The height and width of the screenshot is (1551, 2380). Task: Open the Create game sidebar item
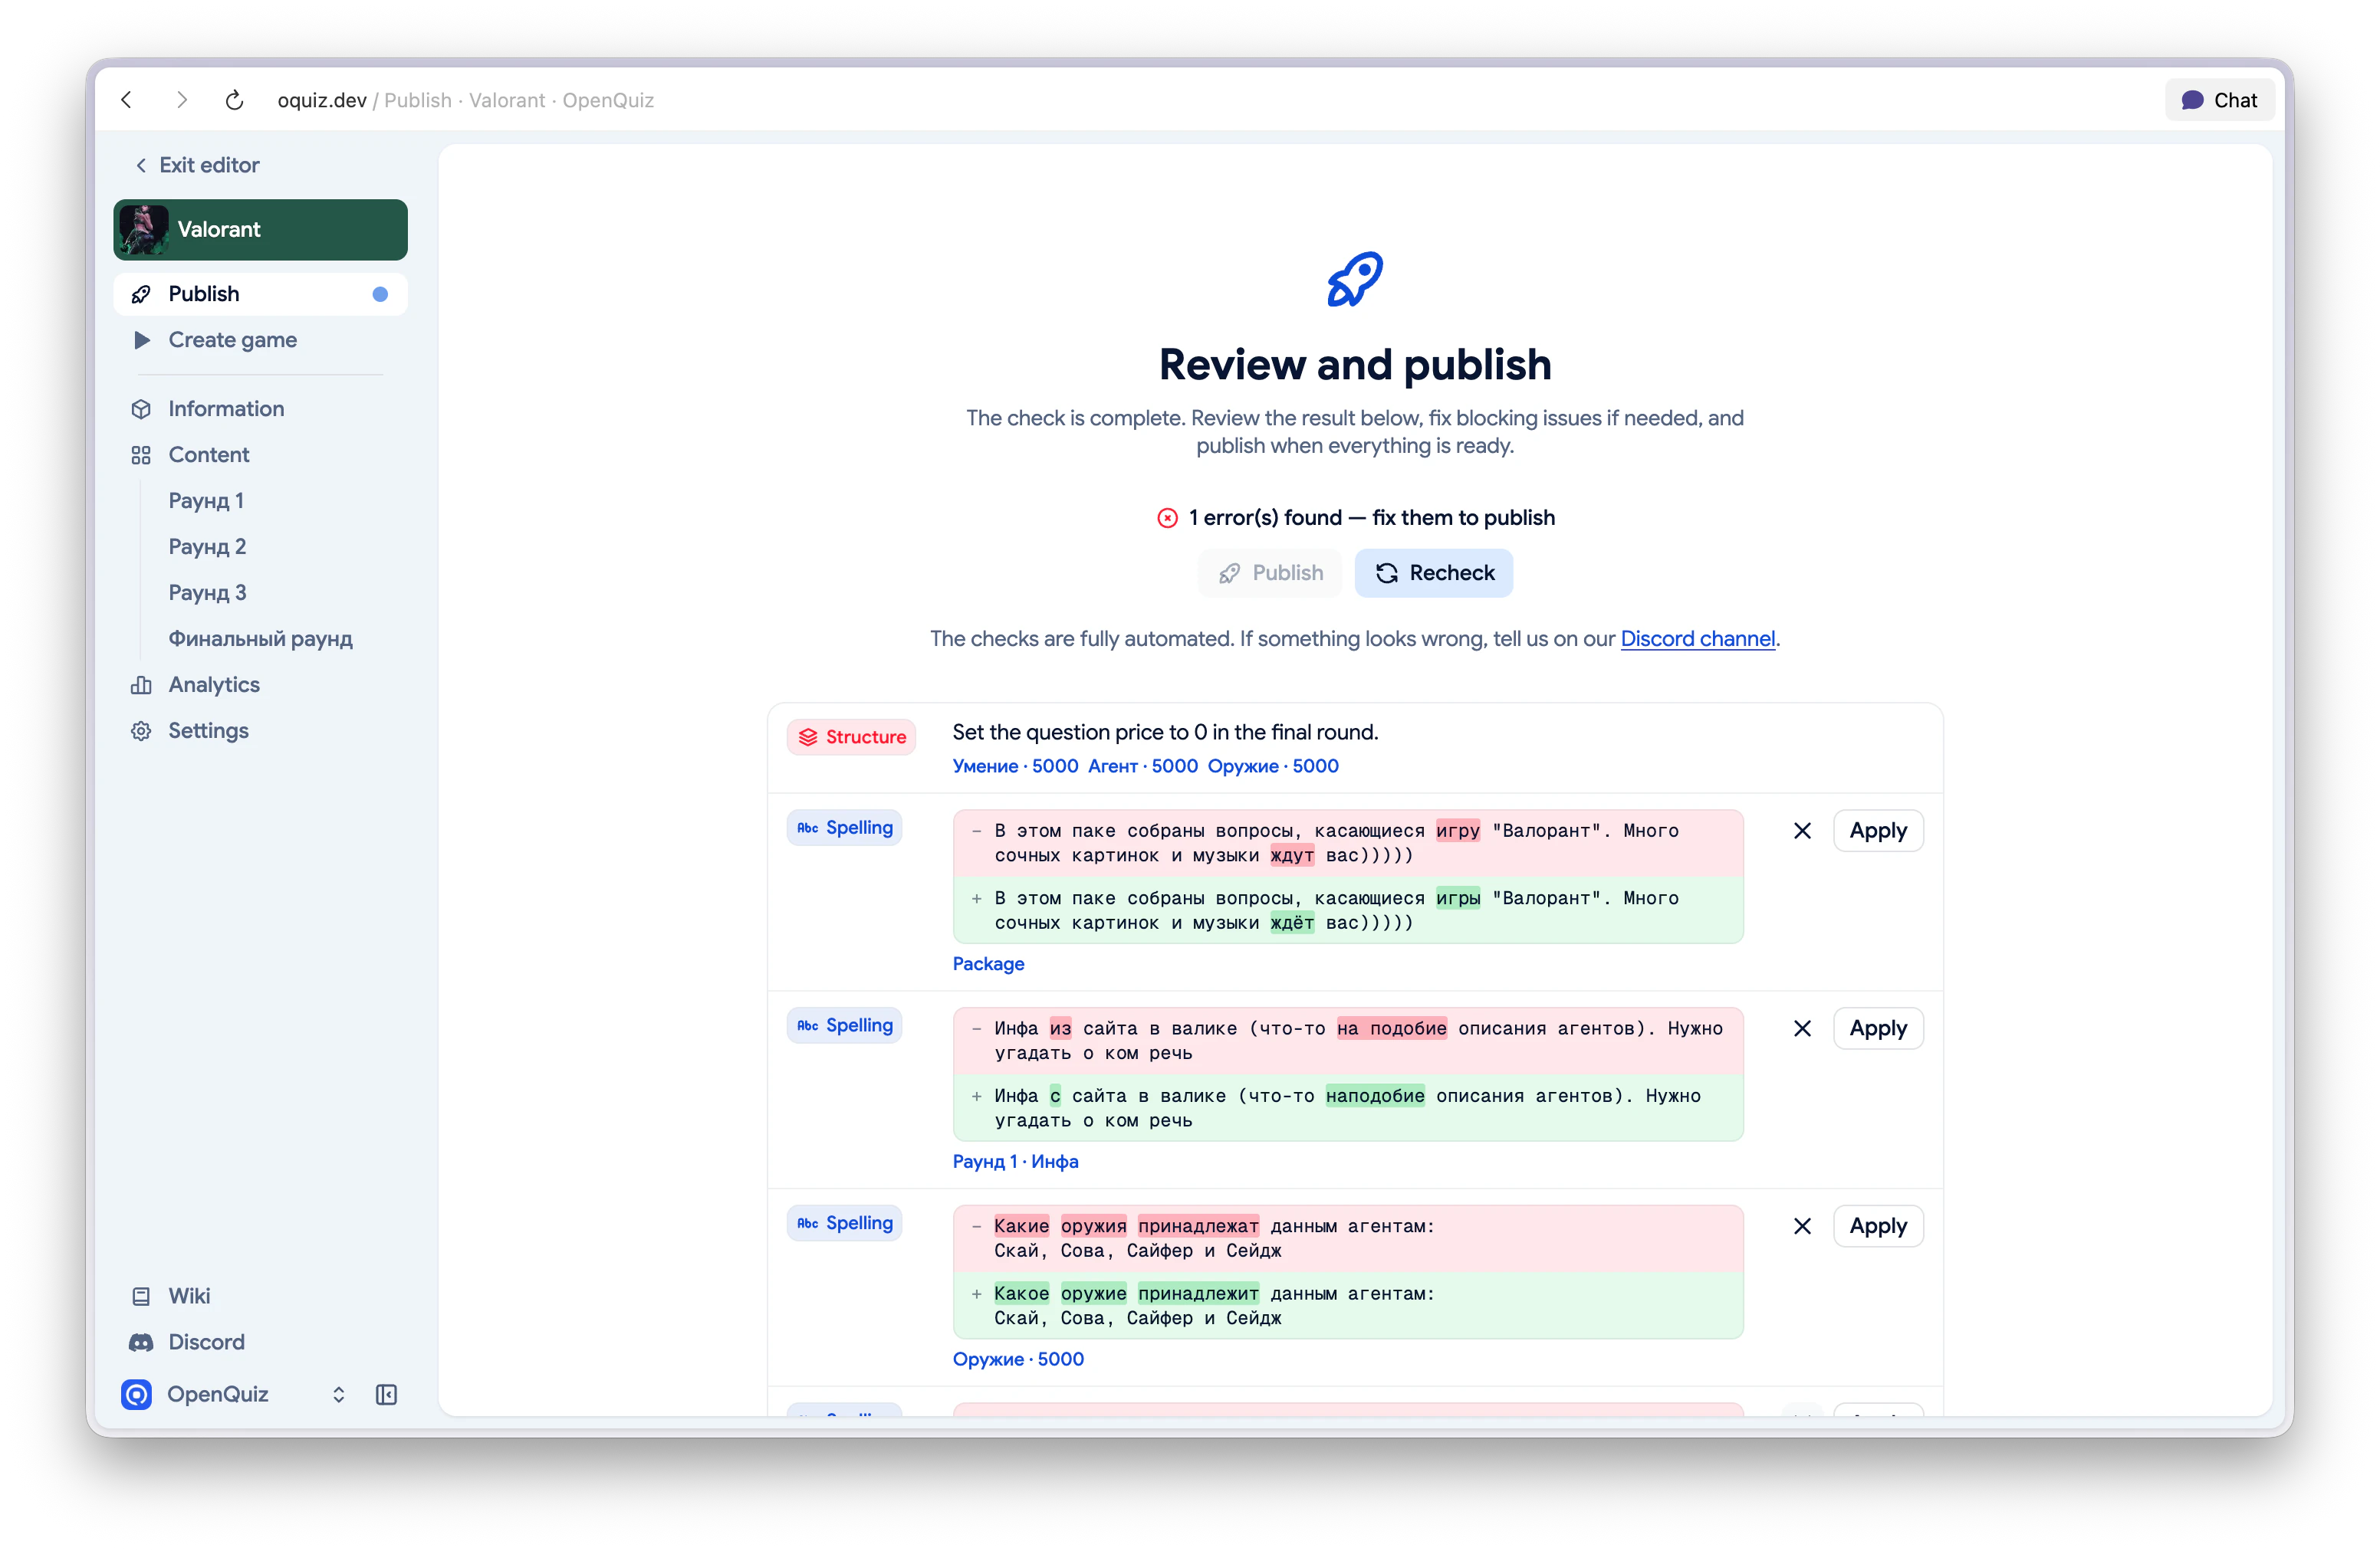tap(260, 339)
